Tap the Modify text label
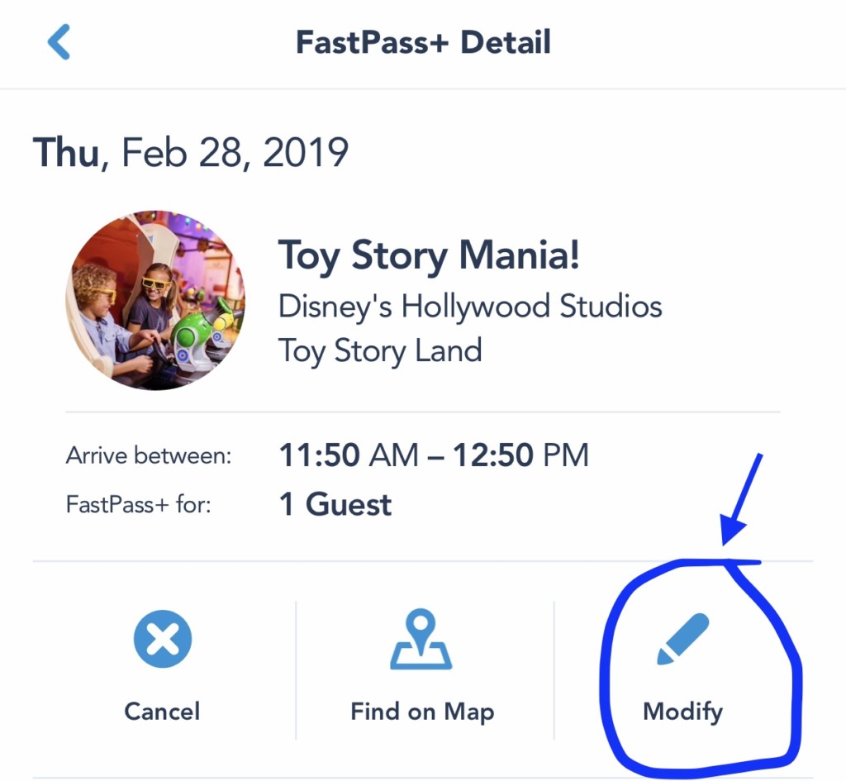The image size is (846, 781). (x=682, y=712)
